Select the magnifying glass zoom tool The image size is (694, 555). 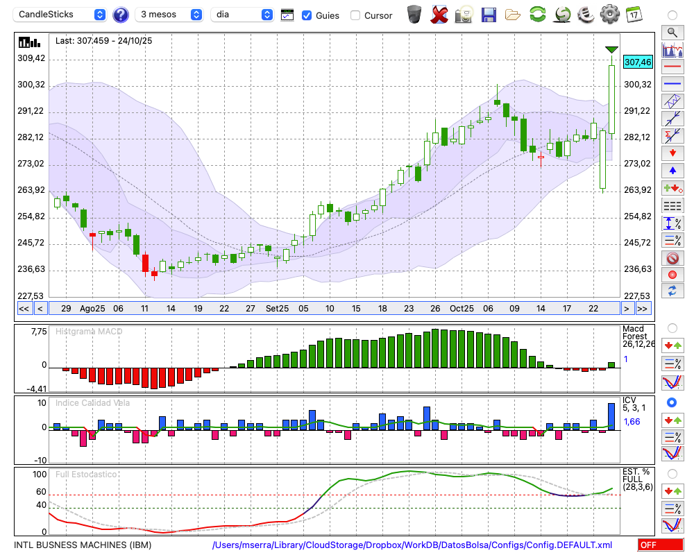pyautogui.click(x=672, y=32)
